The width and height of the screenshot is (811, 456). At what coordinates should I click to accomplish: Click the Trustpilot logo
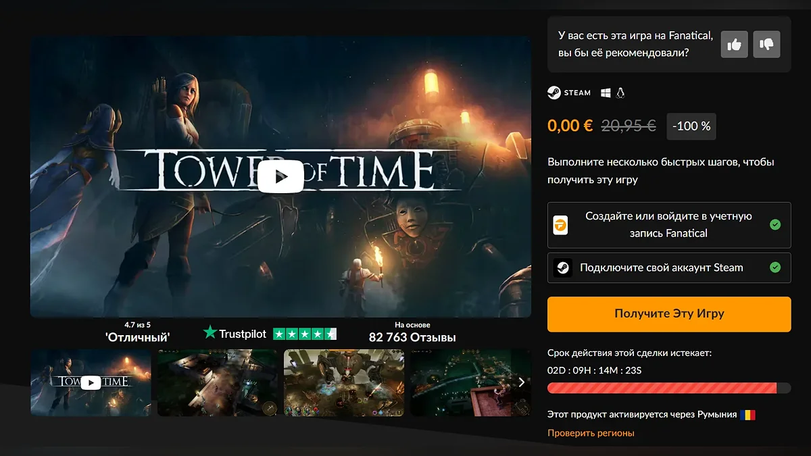(236, 333)
